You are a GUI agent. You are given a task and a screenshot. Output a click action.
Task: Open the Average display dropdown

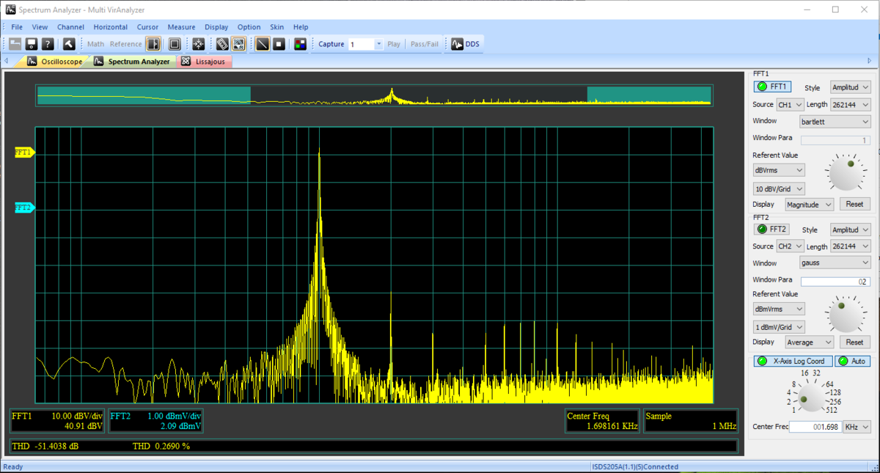(x=810, y=342)
